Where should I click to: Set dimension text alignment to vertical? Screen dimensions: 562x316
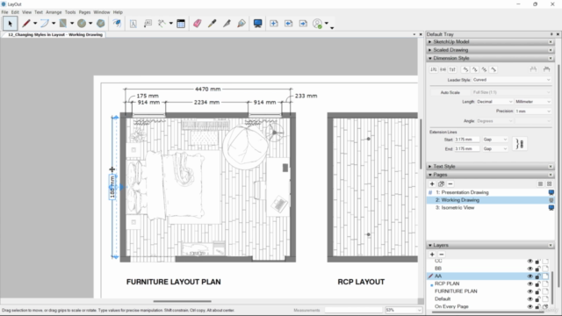[465, 69]
